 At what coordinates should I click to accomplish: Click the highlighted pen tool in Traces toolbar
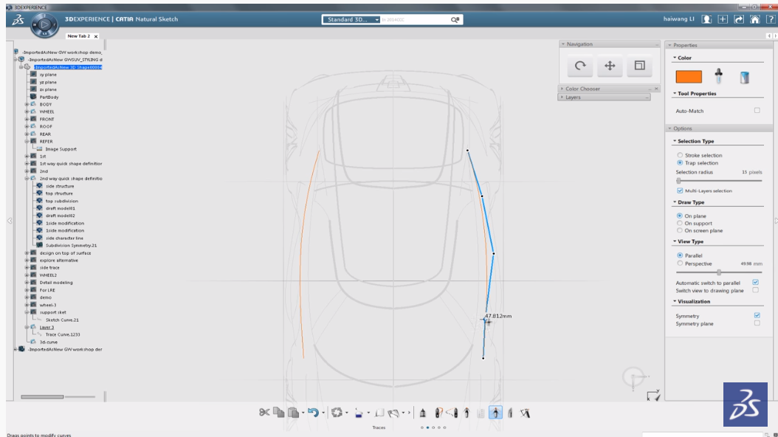[495, 413]
